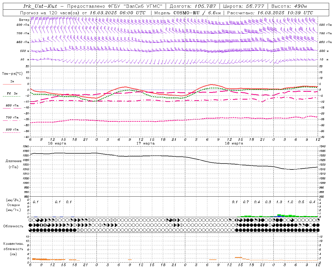The image size is (333, 267).
Task: Select the Тем-ра(°C) panel label
Action: pos(12,74)
